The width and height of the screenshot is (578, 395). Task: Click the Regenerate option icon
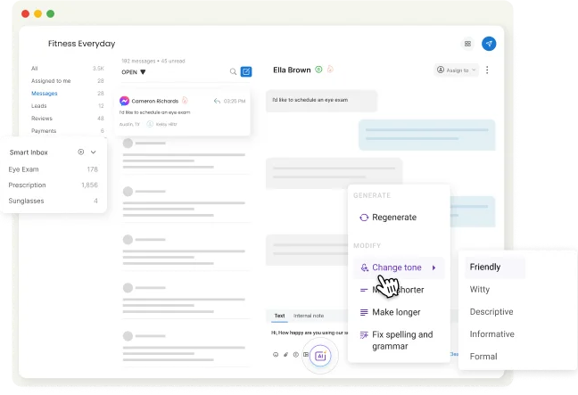363,218
